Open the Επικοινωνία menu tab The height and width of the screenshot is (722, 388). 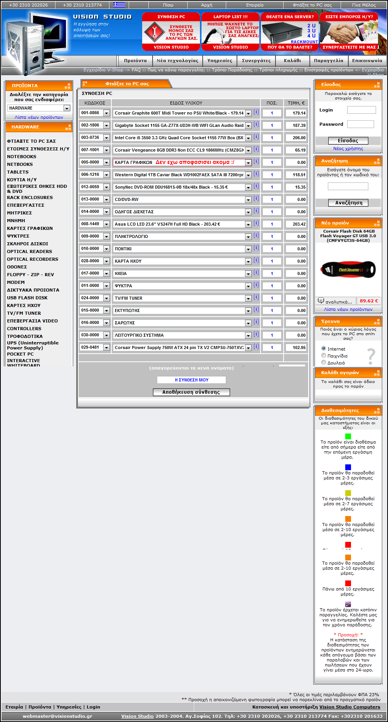[367, 61]
